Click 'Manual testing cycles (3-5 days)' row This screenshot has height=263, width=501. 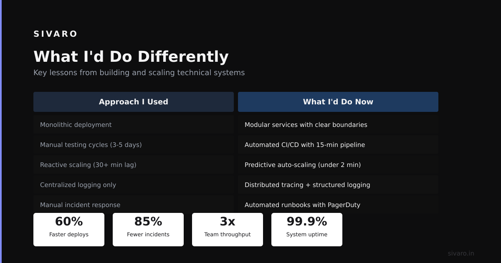134,145
